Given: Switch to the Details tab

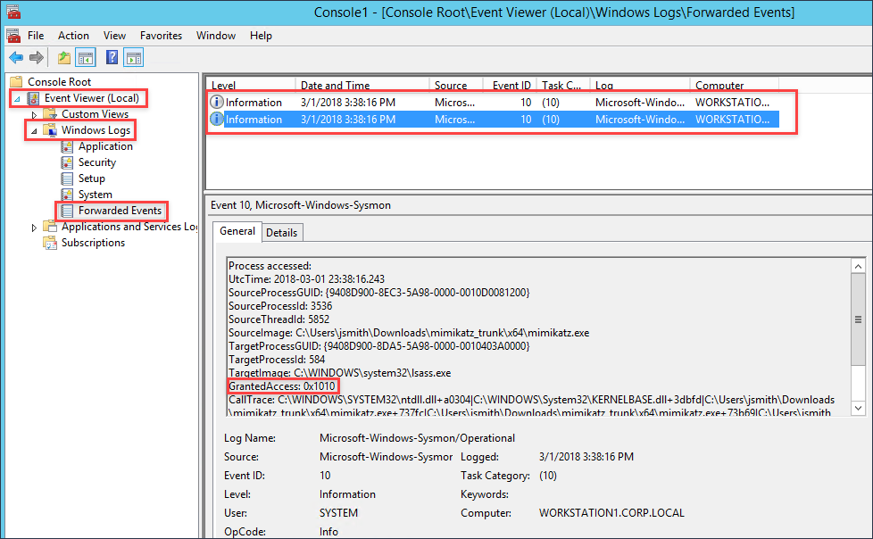Looking at the screenshot, I should [282, 233].
